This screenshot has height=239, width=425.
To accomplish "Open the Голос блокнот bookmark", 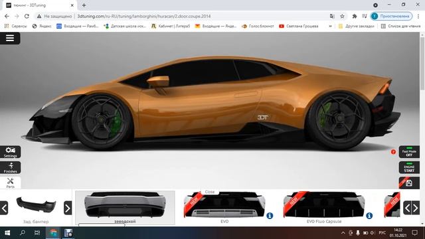I will pos(258,27).
